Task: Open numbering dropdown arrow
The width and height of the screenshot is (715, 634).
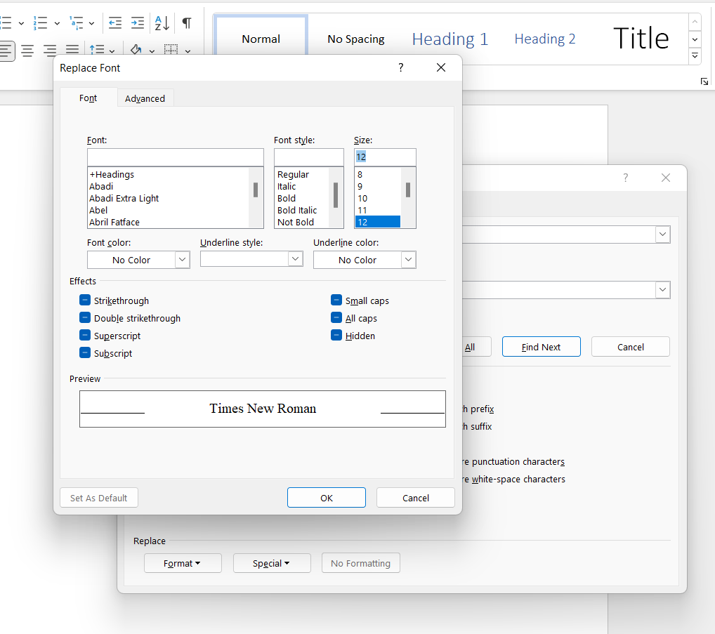Action: [57, 23]
